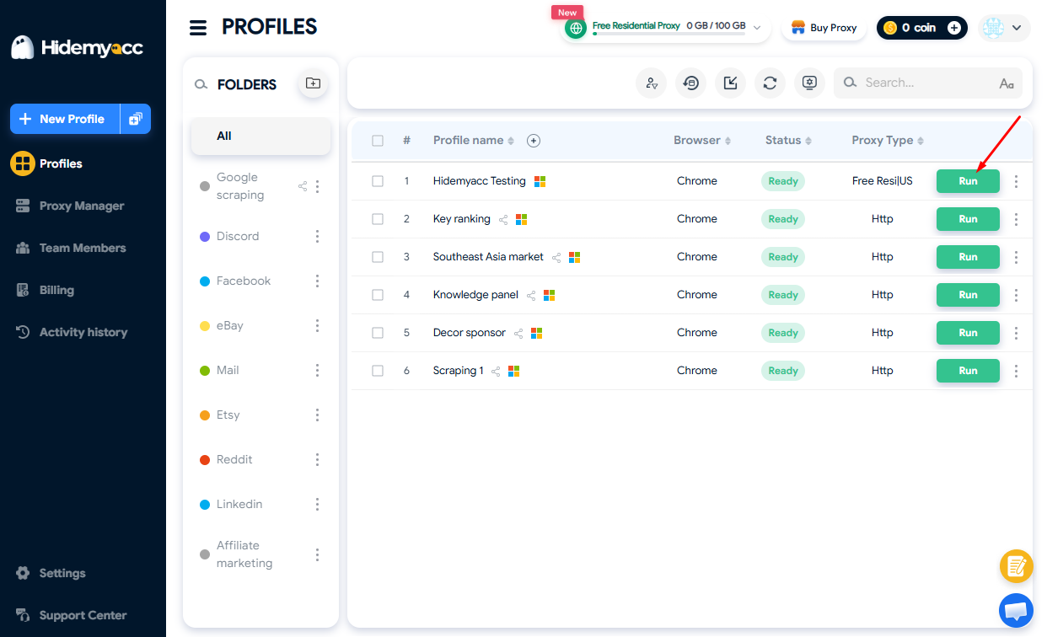Open the notes floating icon
Image resolution: width=1047 pixels, height=637 pixels.
(1016, 566)
